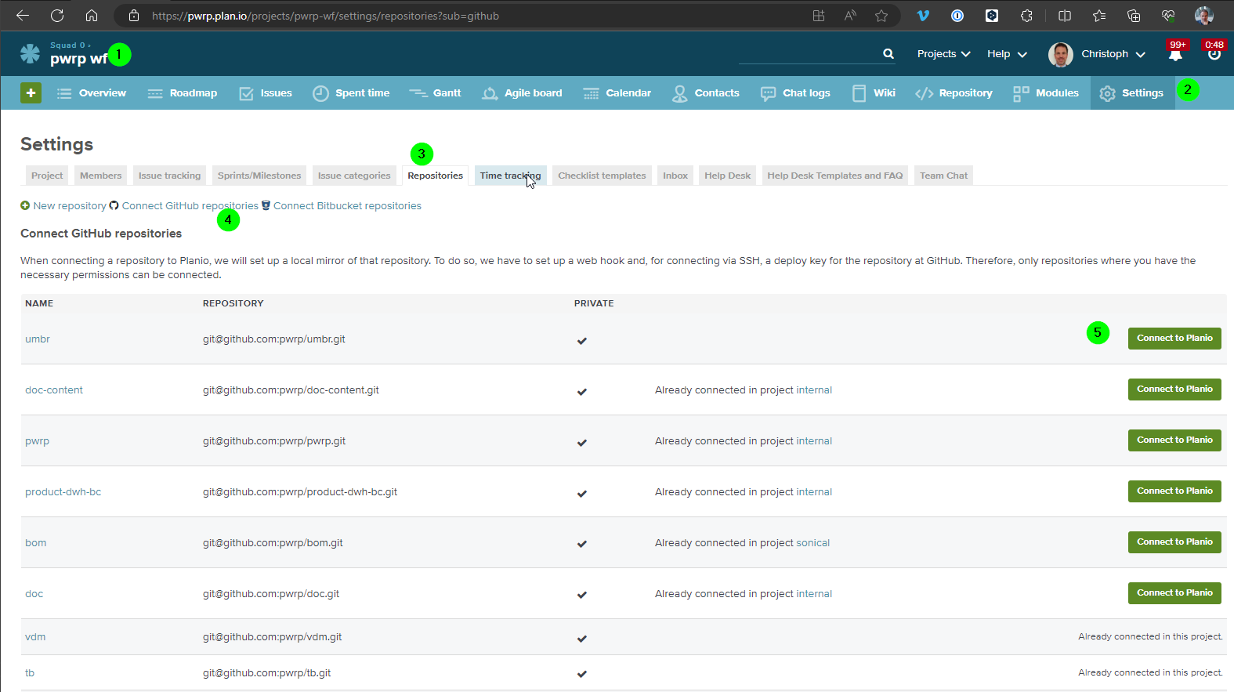This screenshot has width=1234, height=692.
Task: Select the Repositories tab
Action: coord(436,176)
